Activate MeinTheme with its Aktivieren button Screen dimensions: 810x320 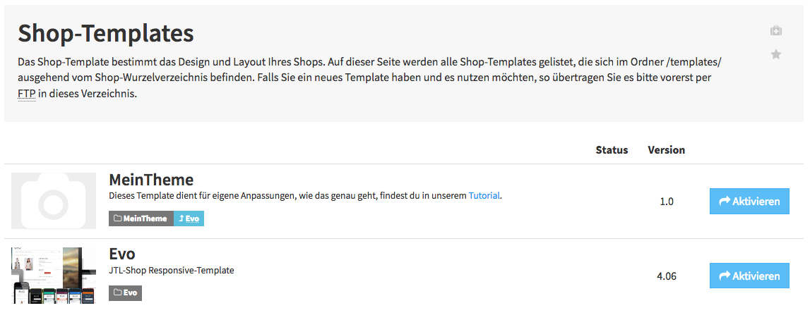(x=749, y=201)
